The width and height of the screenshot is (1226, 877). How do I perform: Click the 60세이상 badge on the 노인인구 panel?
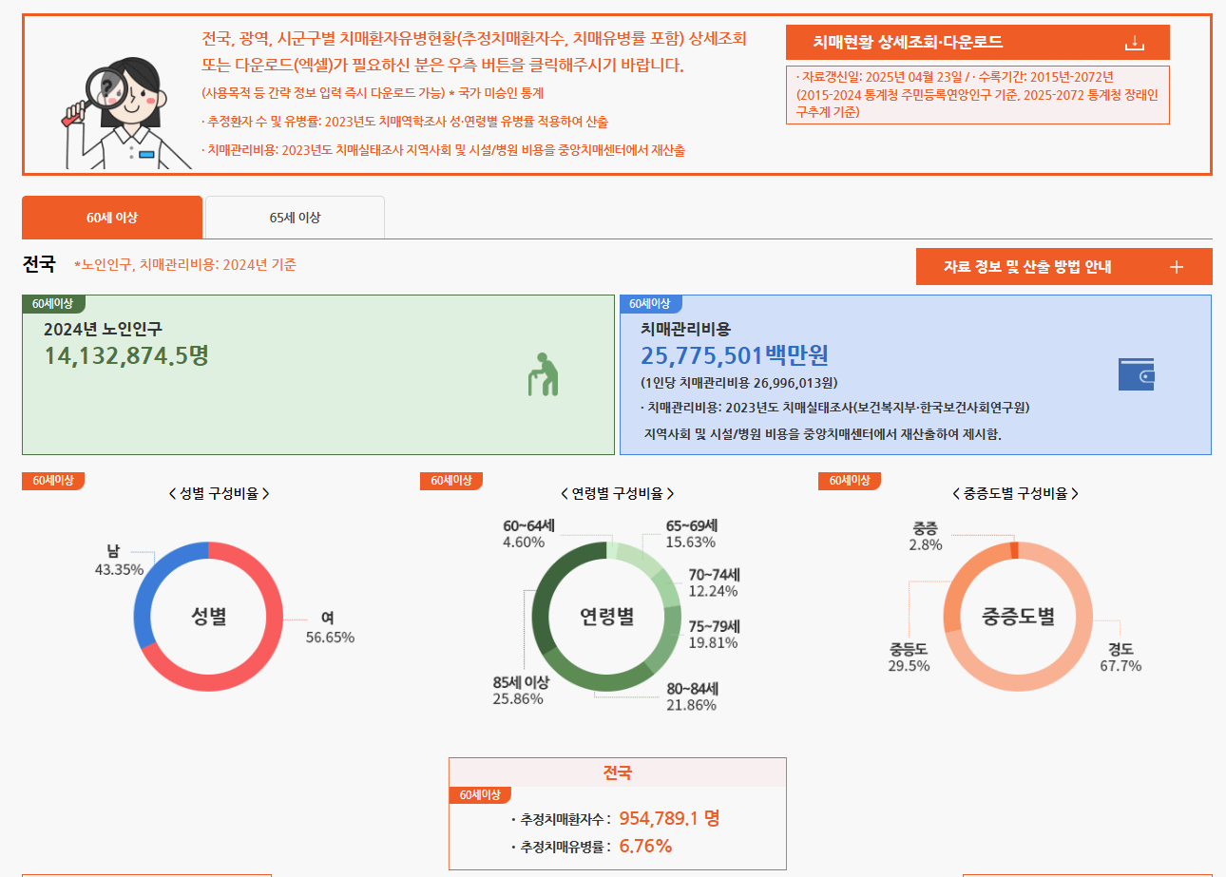tap(48, 303)
